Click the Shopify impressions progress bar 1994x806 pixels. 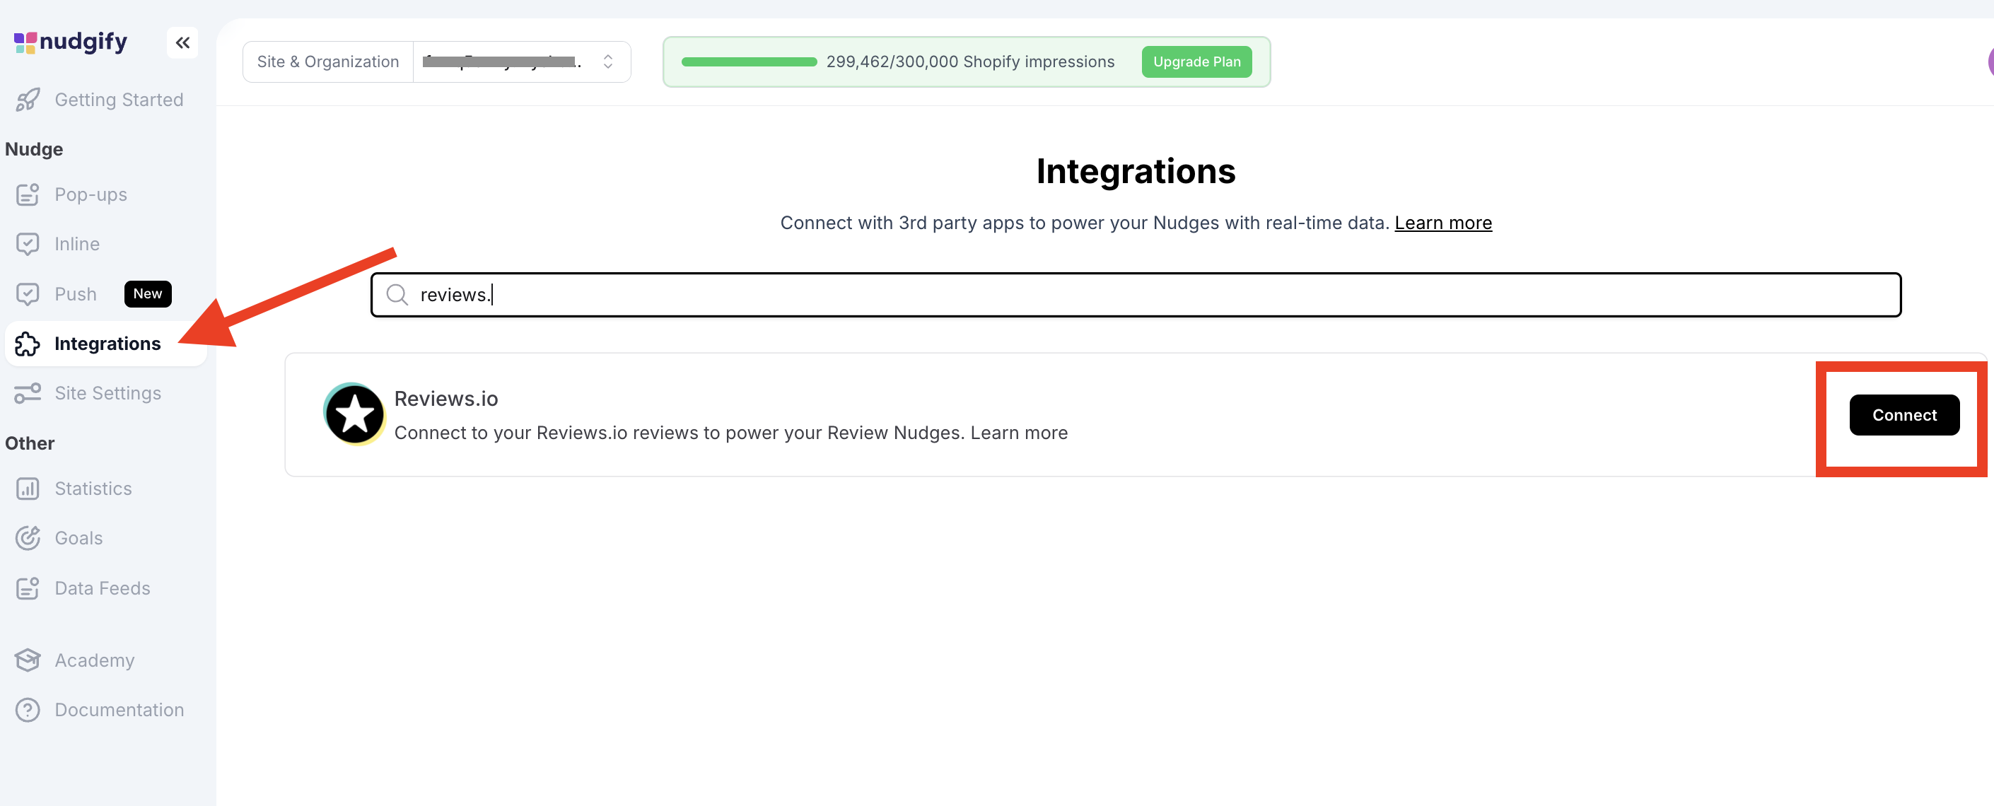coord(749,62)
